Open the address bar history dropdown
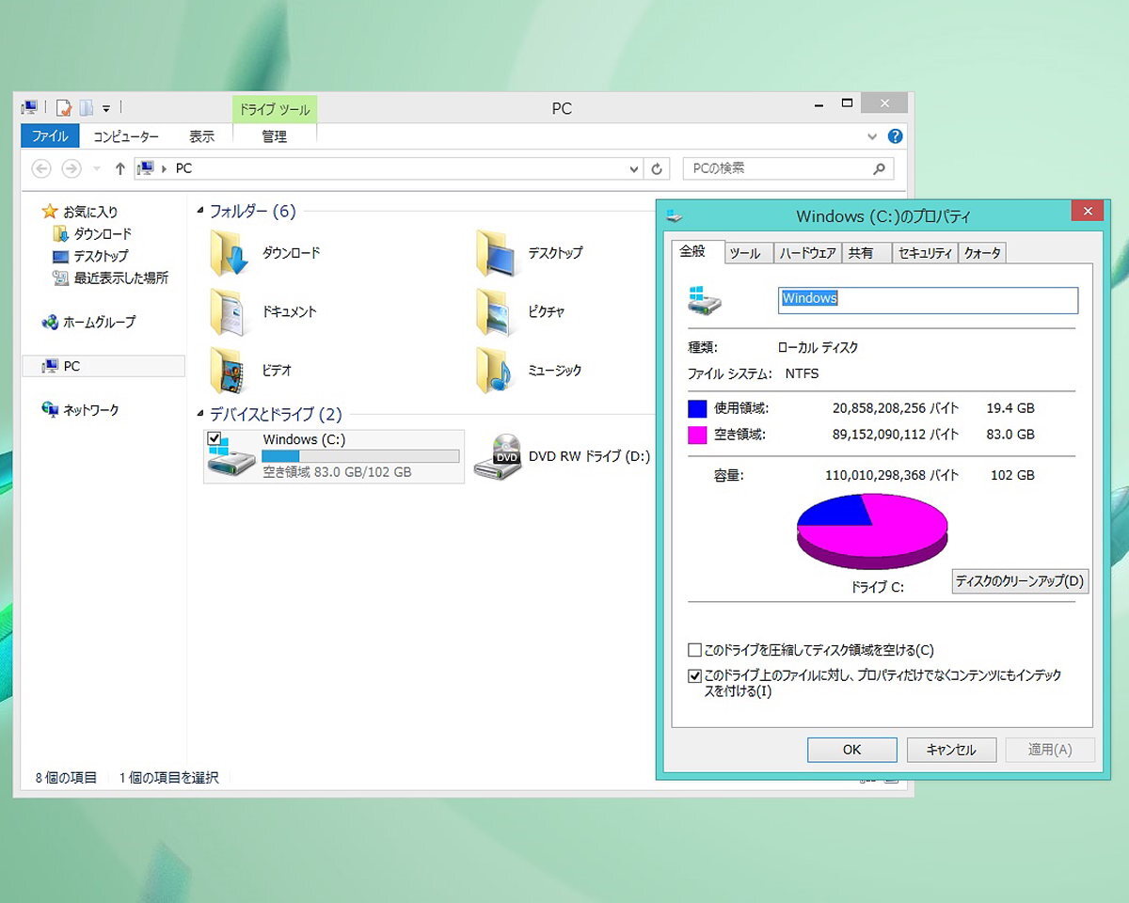This screenshot has height=903, width=1129. tap(634, 169)
